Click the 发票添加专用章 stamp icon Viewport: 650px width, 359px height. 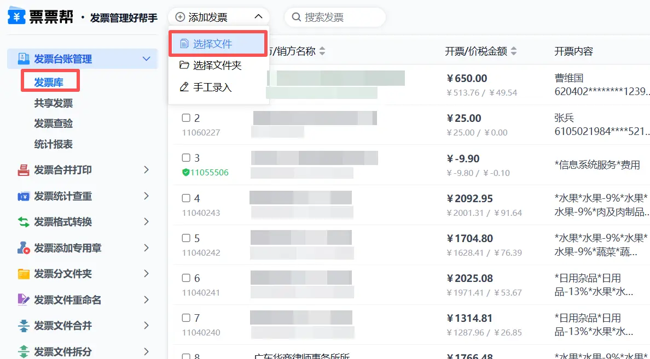pyautogui.click(x=24, y=248)
